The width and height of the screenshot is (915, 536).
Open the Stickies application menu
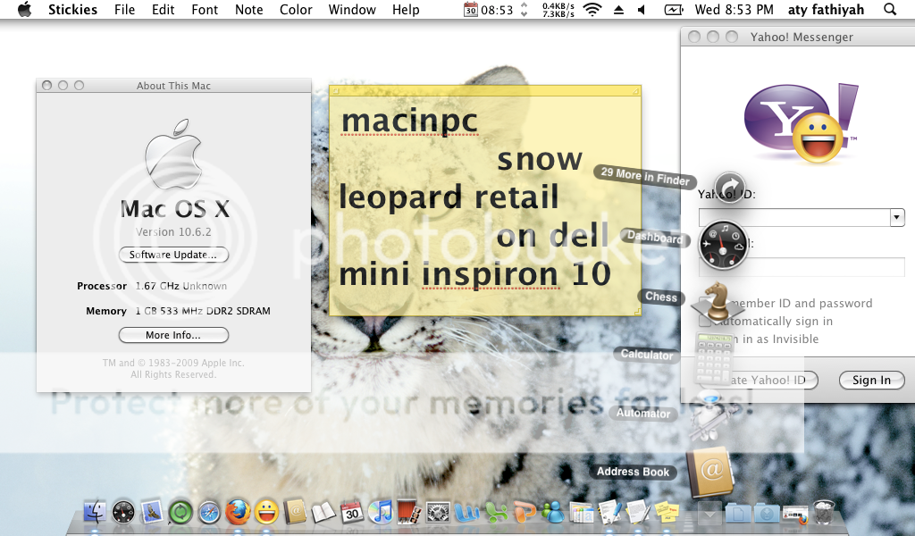click(73, 10)
